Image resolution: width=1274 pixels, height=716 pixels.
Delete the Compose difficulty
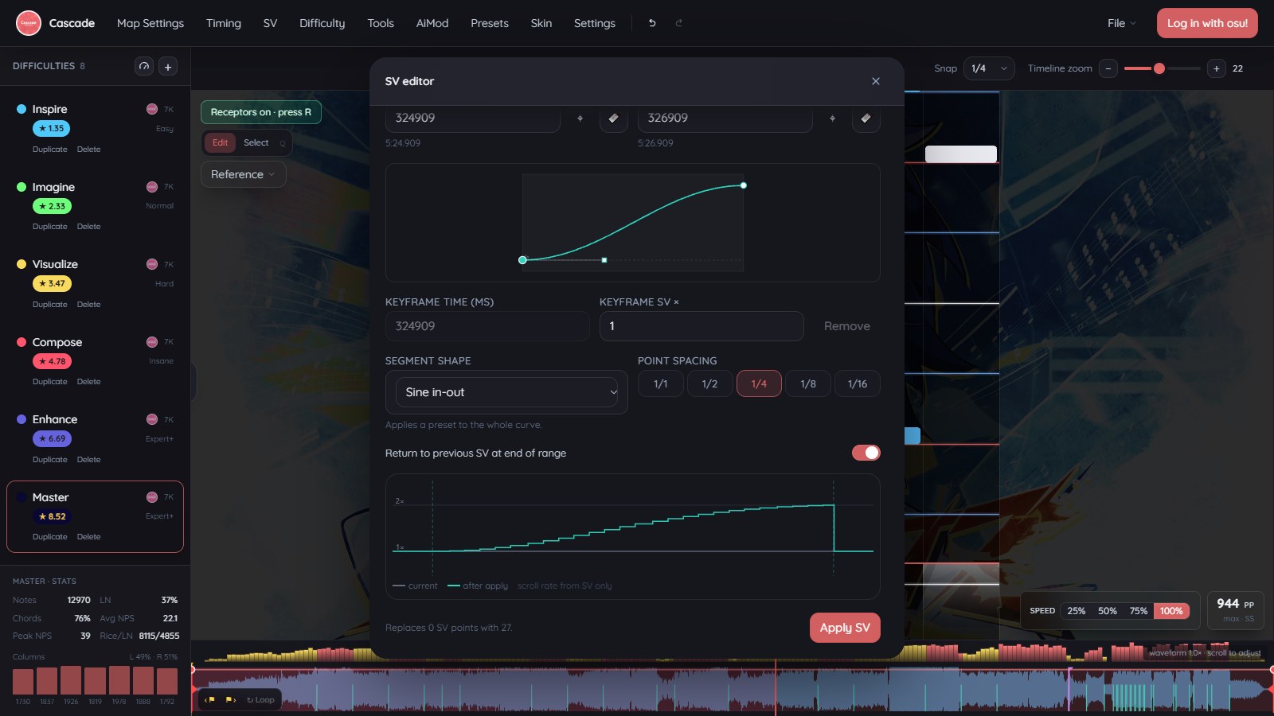click(x=89, y=382)
